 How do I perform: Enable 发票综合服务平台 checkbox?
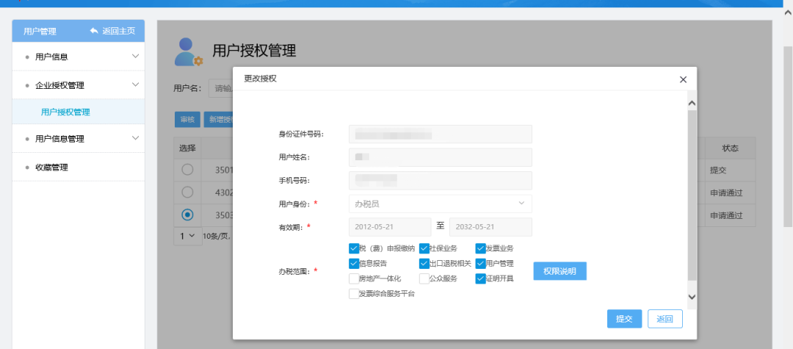(353, 294)
